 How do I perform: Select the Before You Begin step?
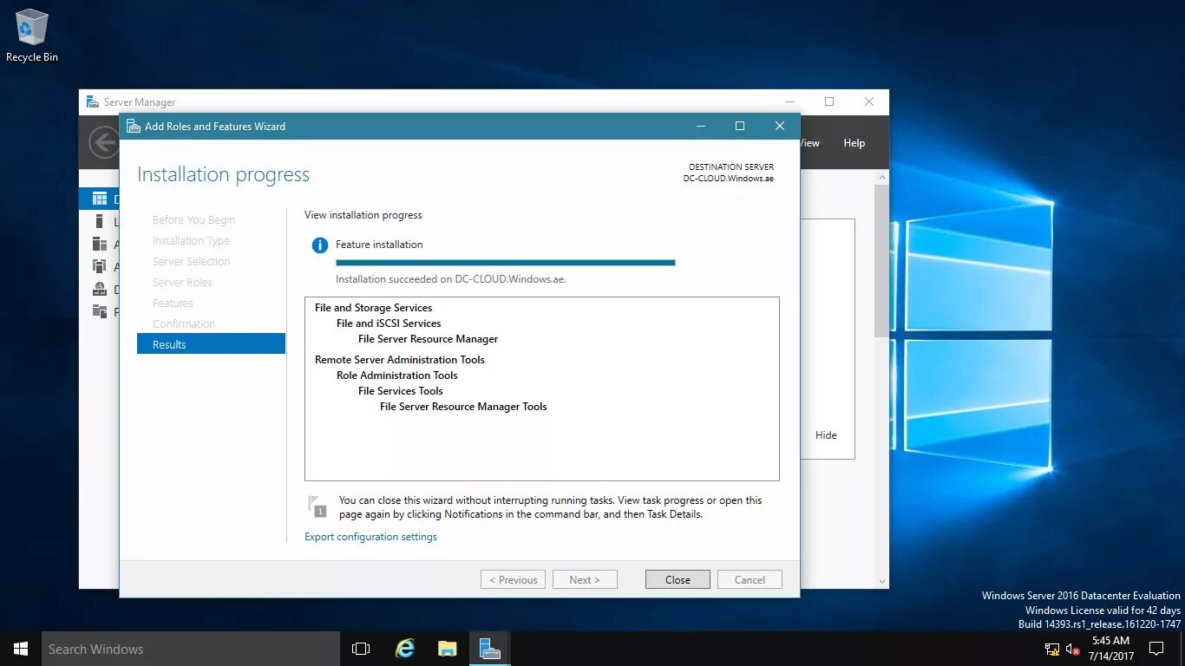tap(193, 219)
